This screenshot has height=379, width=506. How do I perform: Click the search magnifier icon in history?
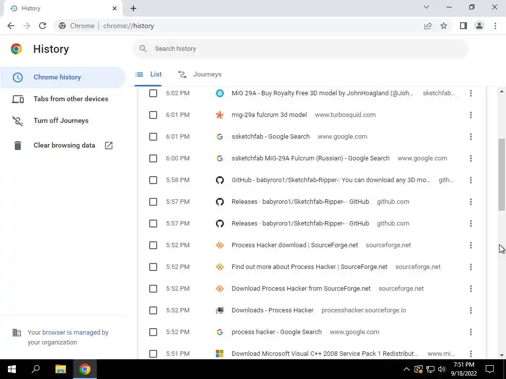[143, 49]
